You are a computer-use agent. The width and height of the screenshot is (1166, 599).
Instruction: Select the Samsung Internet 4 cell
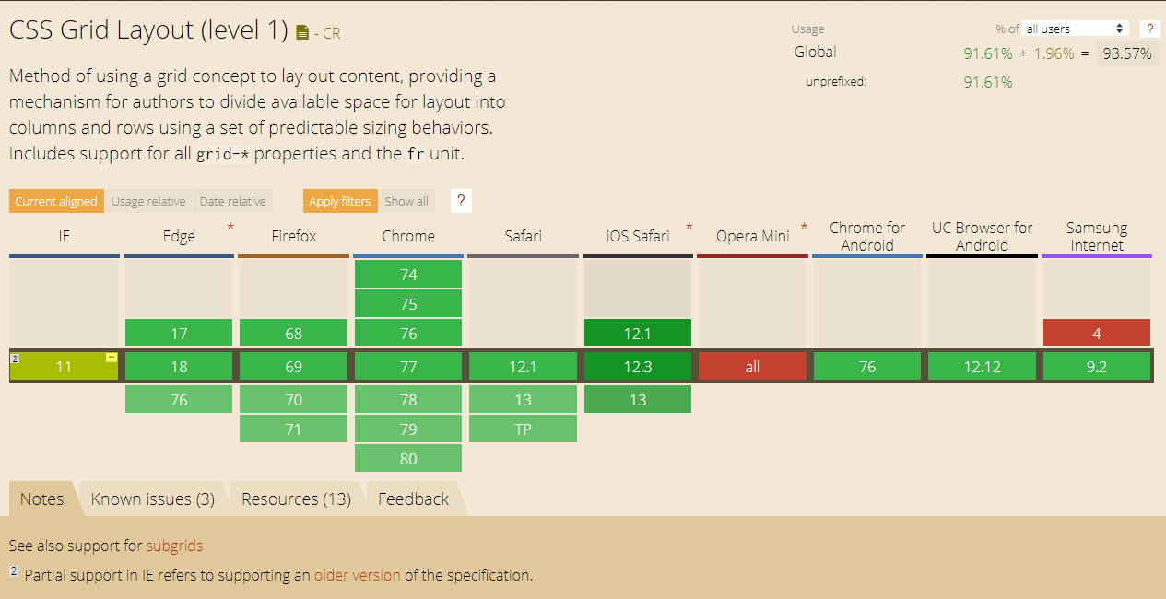point(1097,332)
